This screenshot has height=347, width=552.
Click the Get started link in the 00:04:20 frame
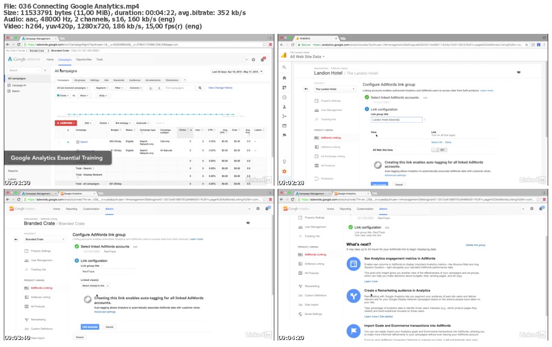point(386,316)
